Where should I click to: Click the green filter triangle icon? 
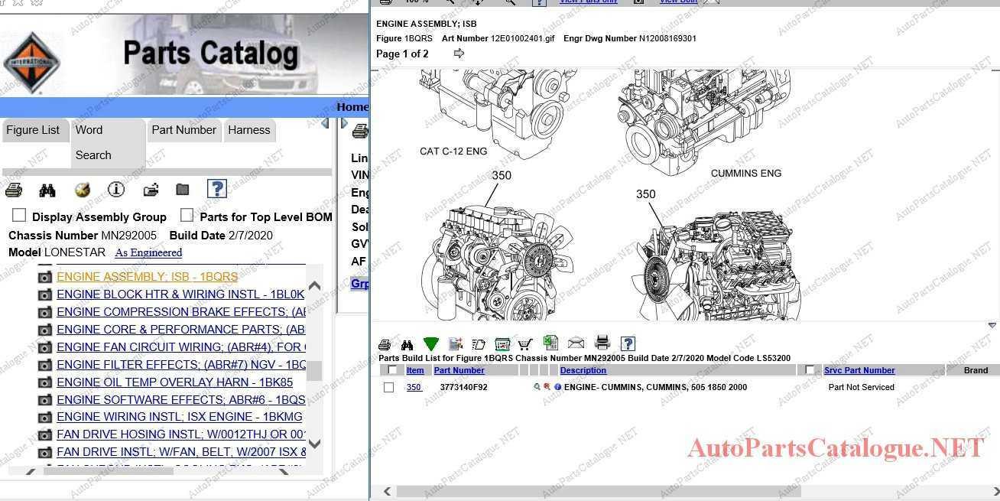[430, 344]
